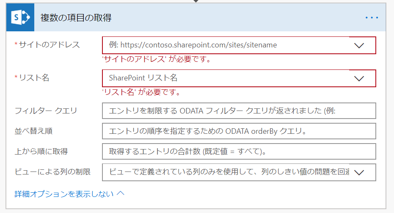394x213 pixels.
Task: Click the 'リスト名' が必要です error message
Action: point(141,92)
